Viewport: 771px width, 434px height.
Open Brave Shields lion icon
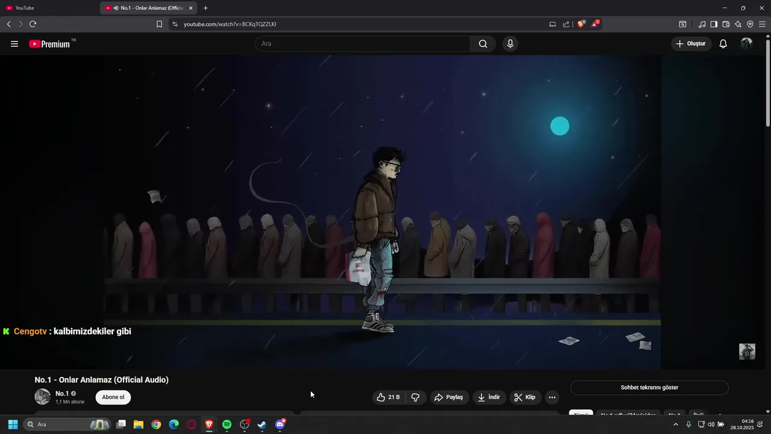click(581, 24)
